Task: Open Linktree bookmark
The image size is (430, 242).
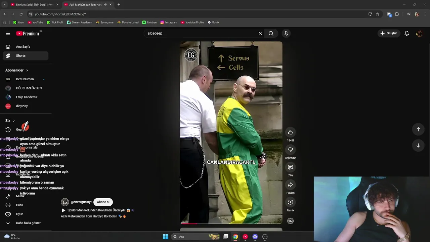Action: point(149,23)
